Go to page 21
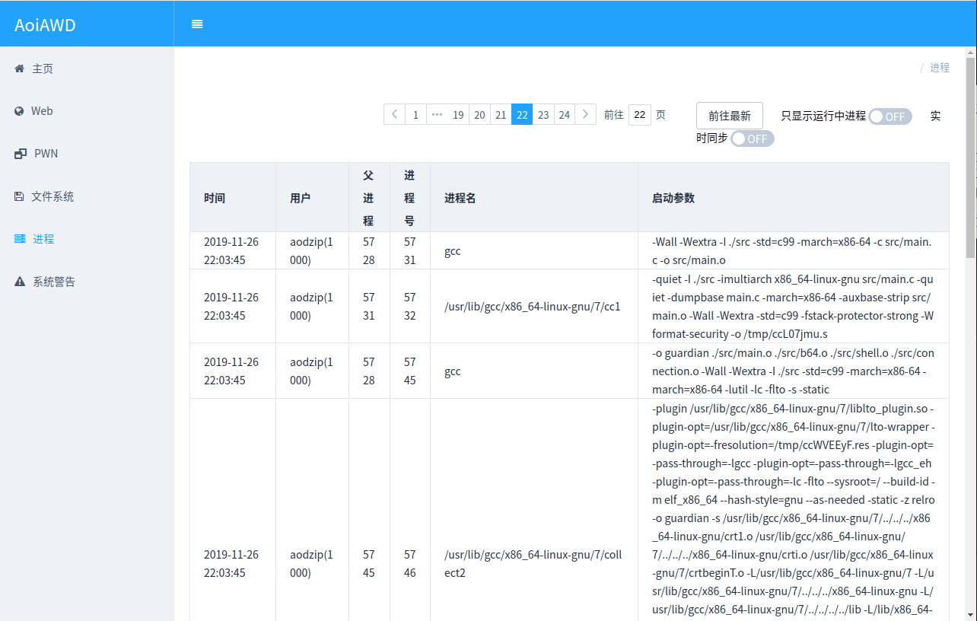The width and height of the screenshot is (977, 621). tap(501, 115)
